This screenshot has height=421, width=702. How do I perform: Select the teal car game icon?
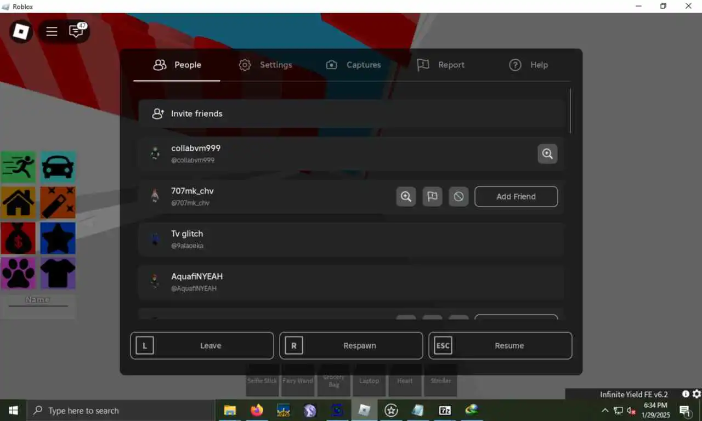pyautogui.click(x=58, y=167)
